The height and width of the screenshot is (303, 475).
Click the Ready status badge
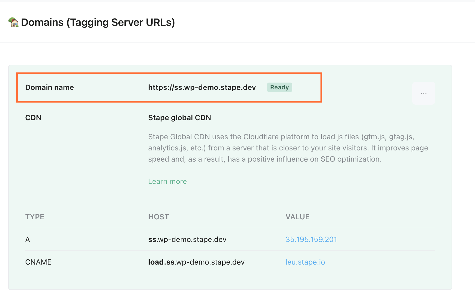coord(279,87)
